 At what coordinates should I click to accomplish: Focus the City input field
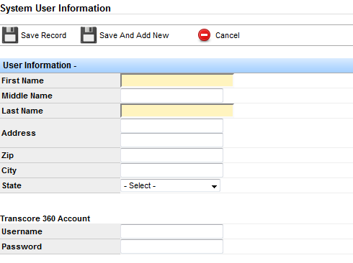[171, 170]
